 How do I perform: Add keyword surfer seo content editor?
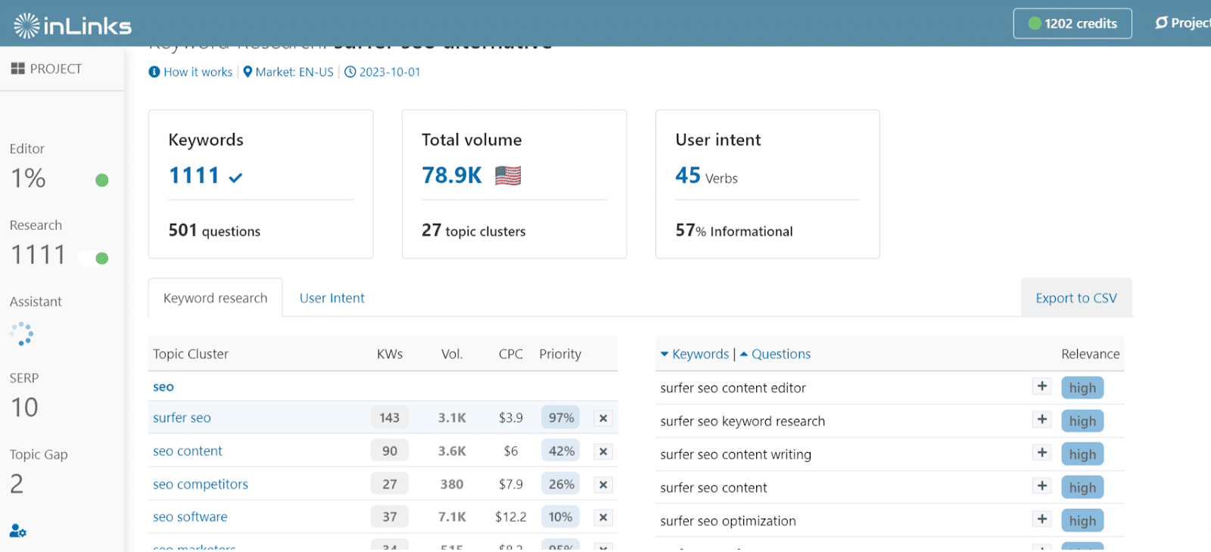tap(1042, 386)
